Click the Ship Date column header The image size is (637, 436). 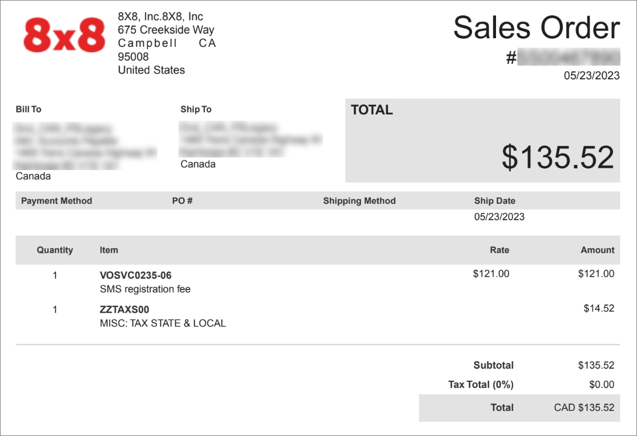pyautogui.click(x=495, y=201)
